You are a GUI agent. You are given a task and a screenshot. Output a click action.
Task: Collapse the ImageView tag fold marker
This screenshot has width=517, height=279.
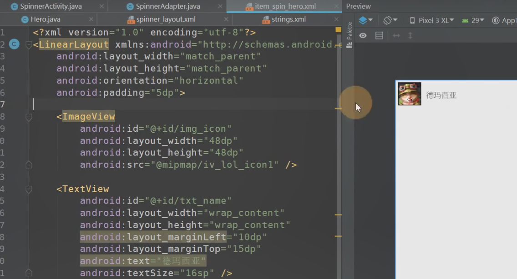(x=29, y=117)
